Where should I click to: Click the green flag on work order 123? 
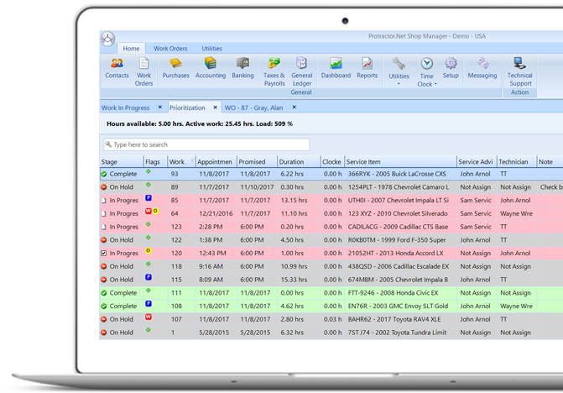(x=149, y=224)
